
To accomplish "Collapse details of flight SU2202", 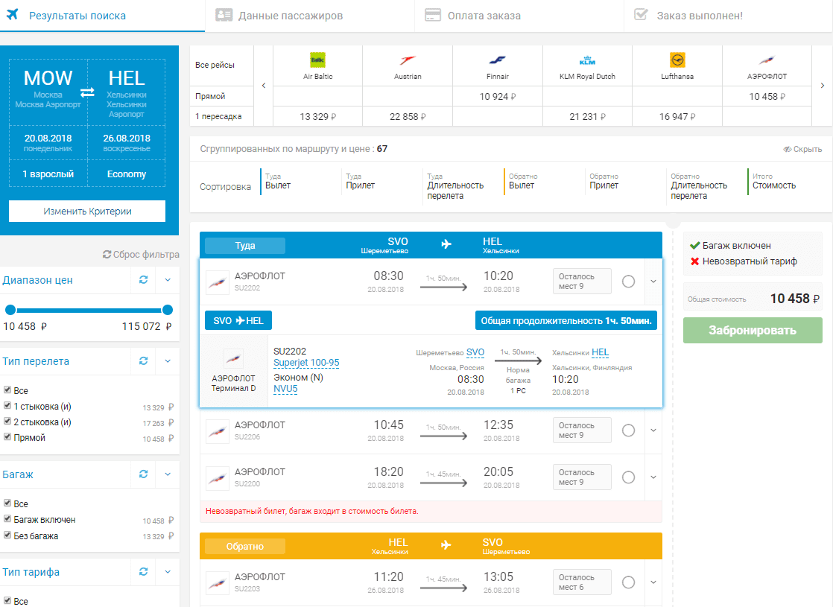I will pyautogui.click(x=653, y=282).
